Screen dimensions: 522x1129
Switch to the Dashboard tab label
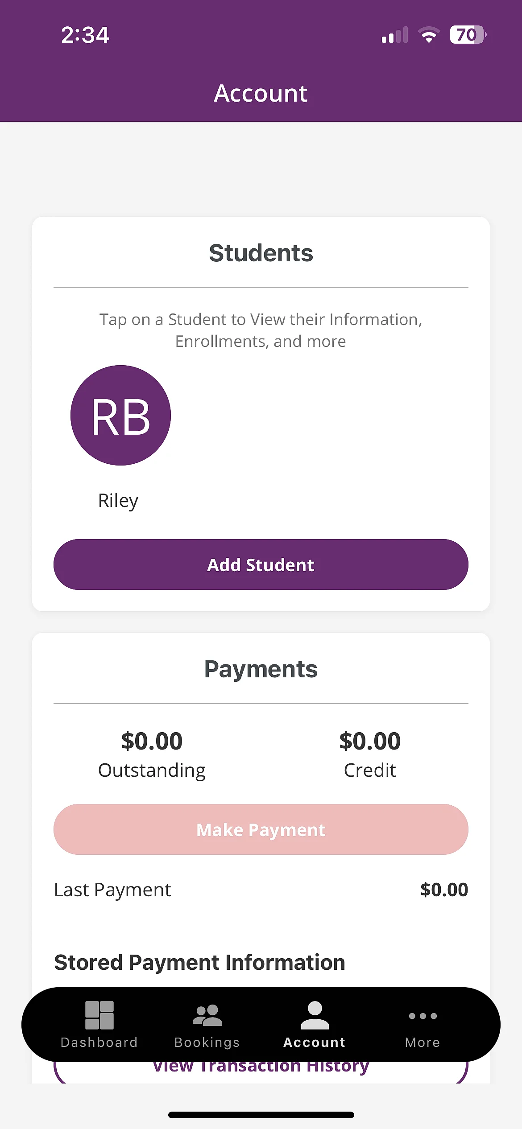click(x=99, y=1042)
